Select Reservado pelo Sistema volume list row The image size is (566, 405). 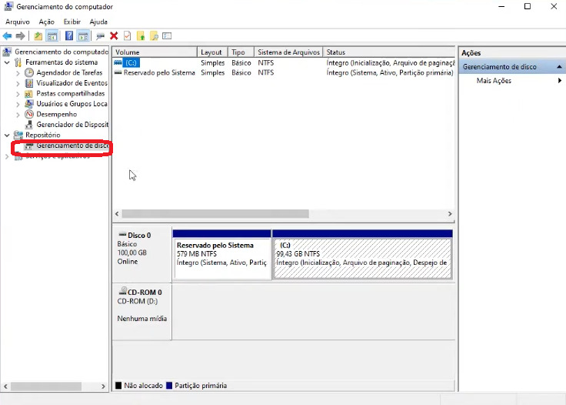pyautogui.click(x=283, y=72)
